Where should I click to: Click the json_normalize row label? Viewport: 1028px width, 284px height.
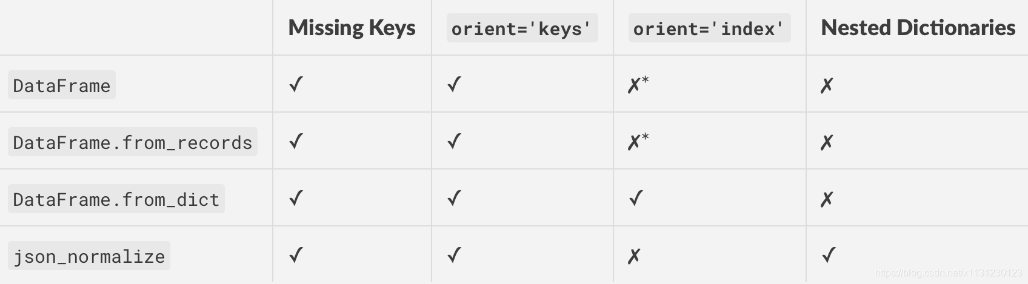(x=89, y=256)
